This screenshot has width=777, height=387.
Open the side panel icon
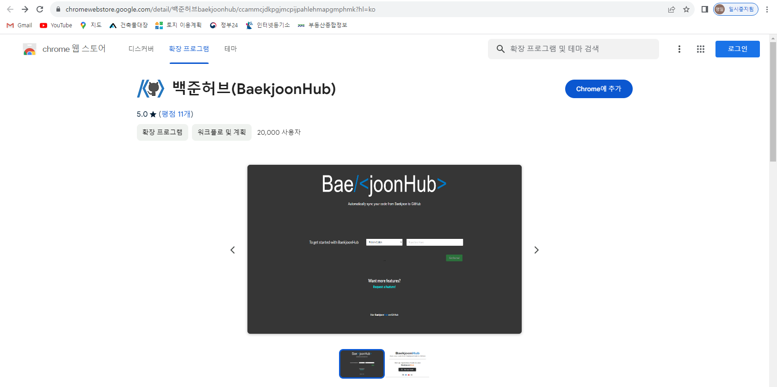[705, 9]
